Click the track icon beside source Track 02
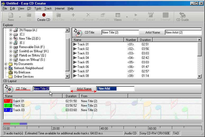The image size is (205, 137). coord(75,49)
